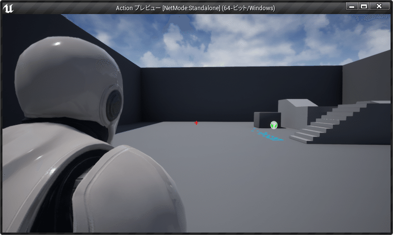Click the Unreal Engine logo icon
This screenshot has width=393, height=235.
(8, 8)
